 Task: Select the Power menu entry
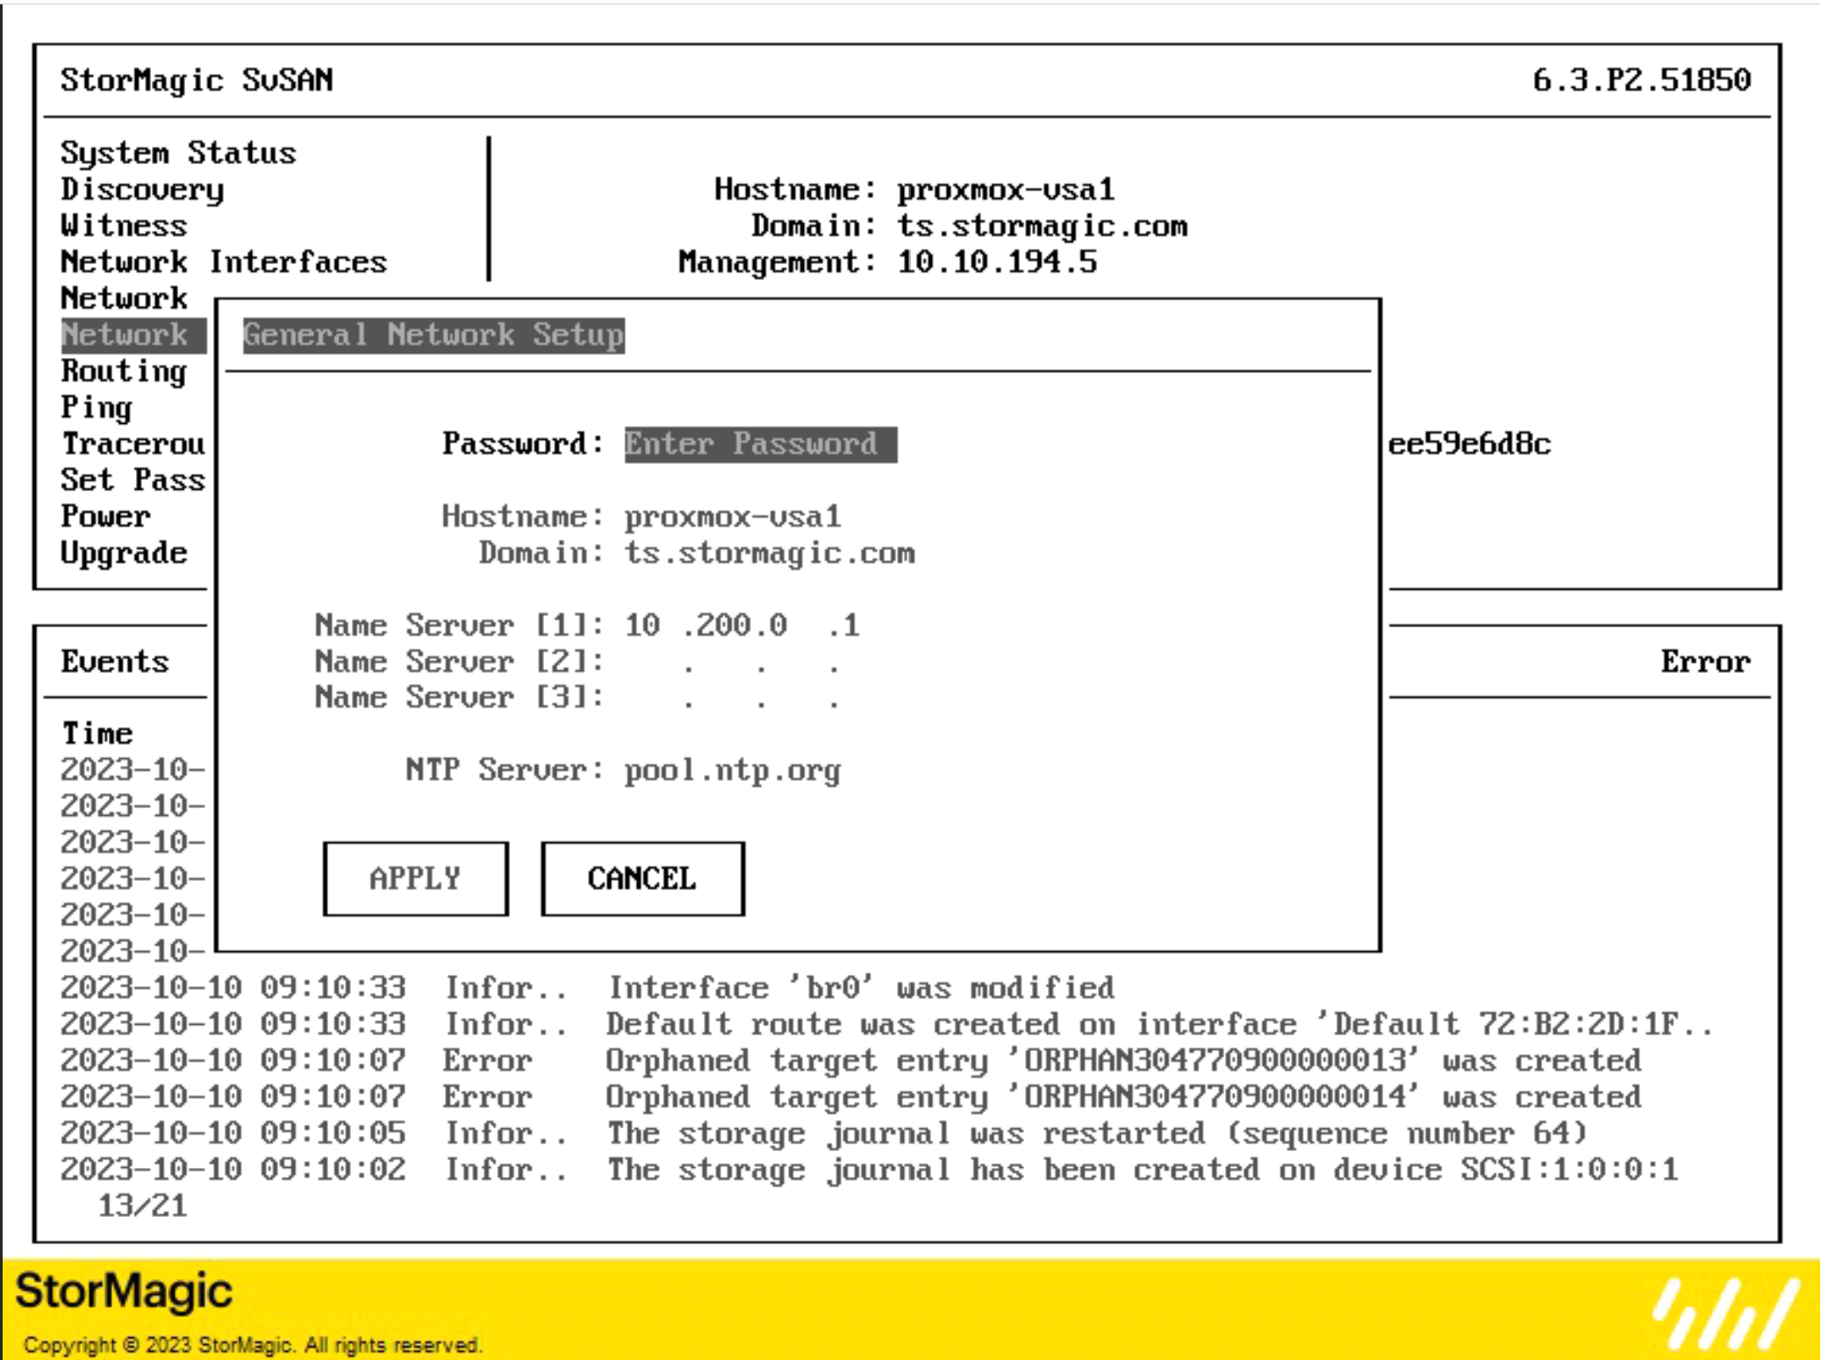(x=105, y=516)
